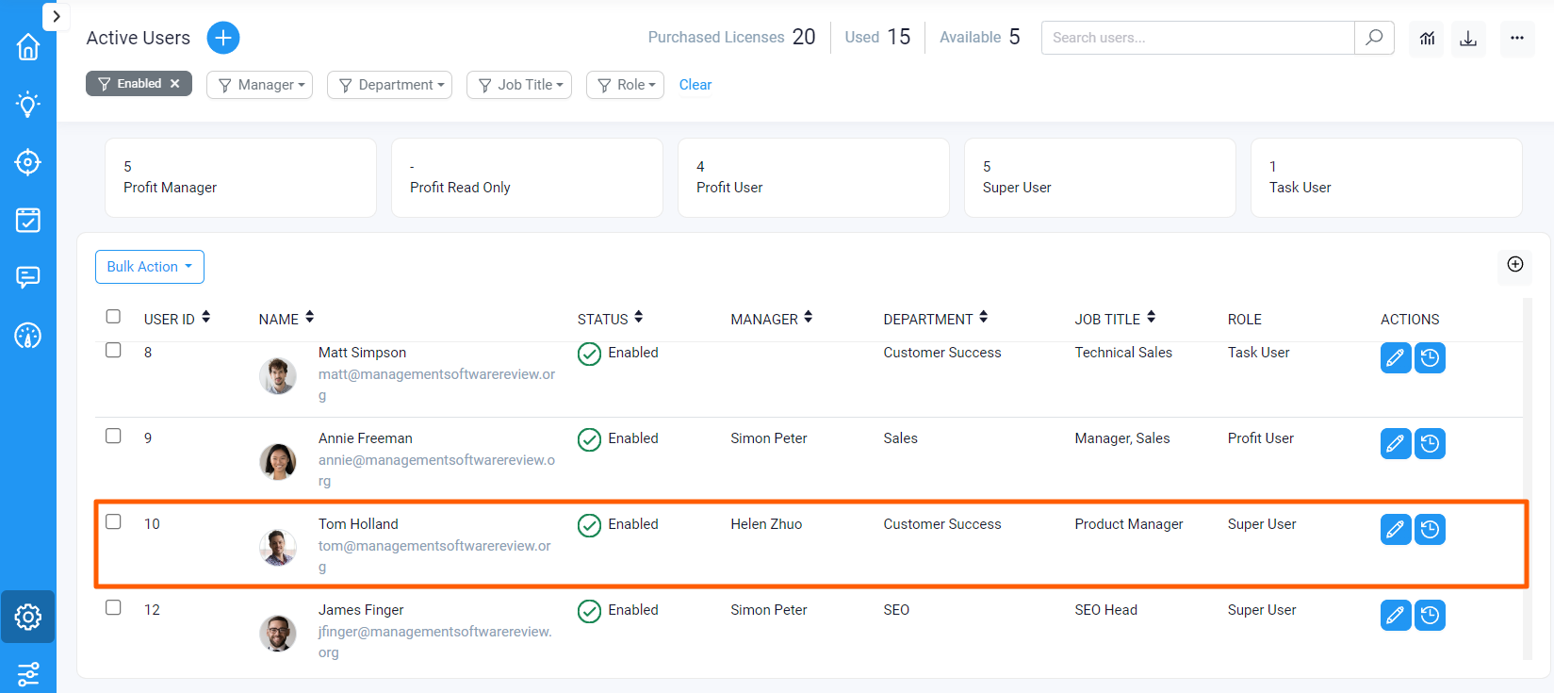Screen dimensions: 1554x693
Task: Expand the Job Title filter dropdown
Action: click(x=519, y=85)
